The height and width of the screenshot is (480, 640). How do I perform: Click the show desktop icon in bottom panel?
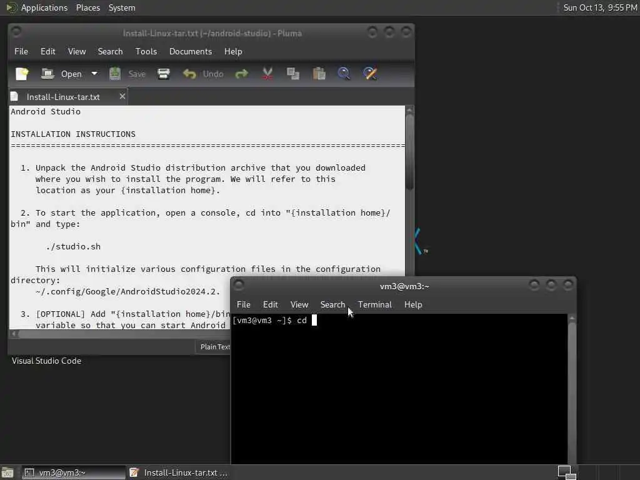tap(7, 472)
